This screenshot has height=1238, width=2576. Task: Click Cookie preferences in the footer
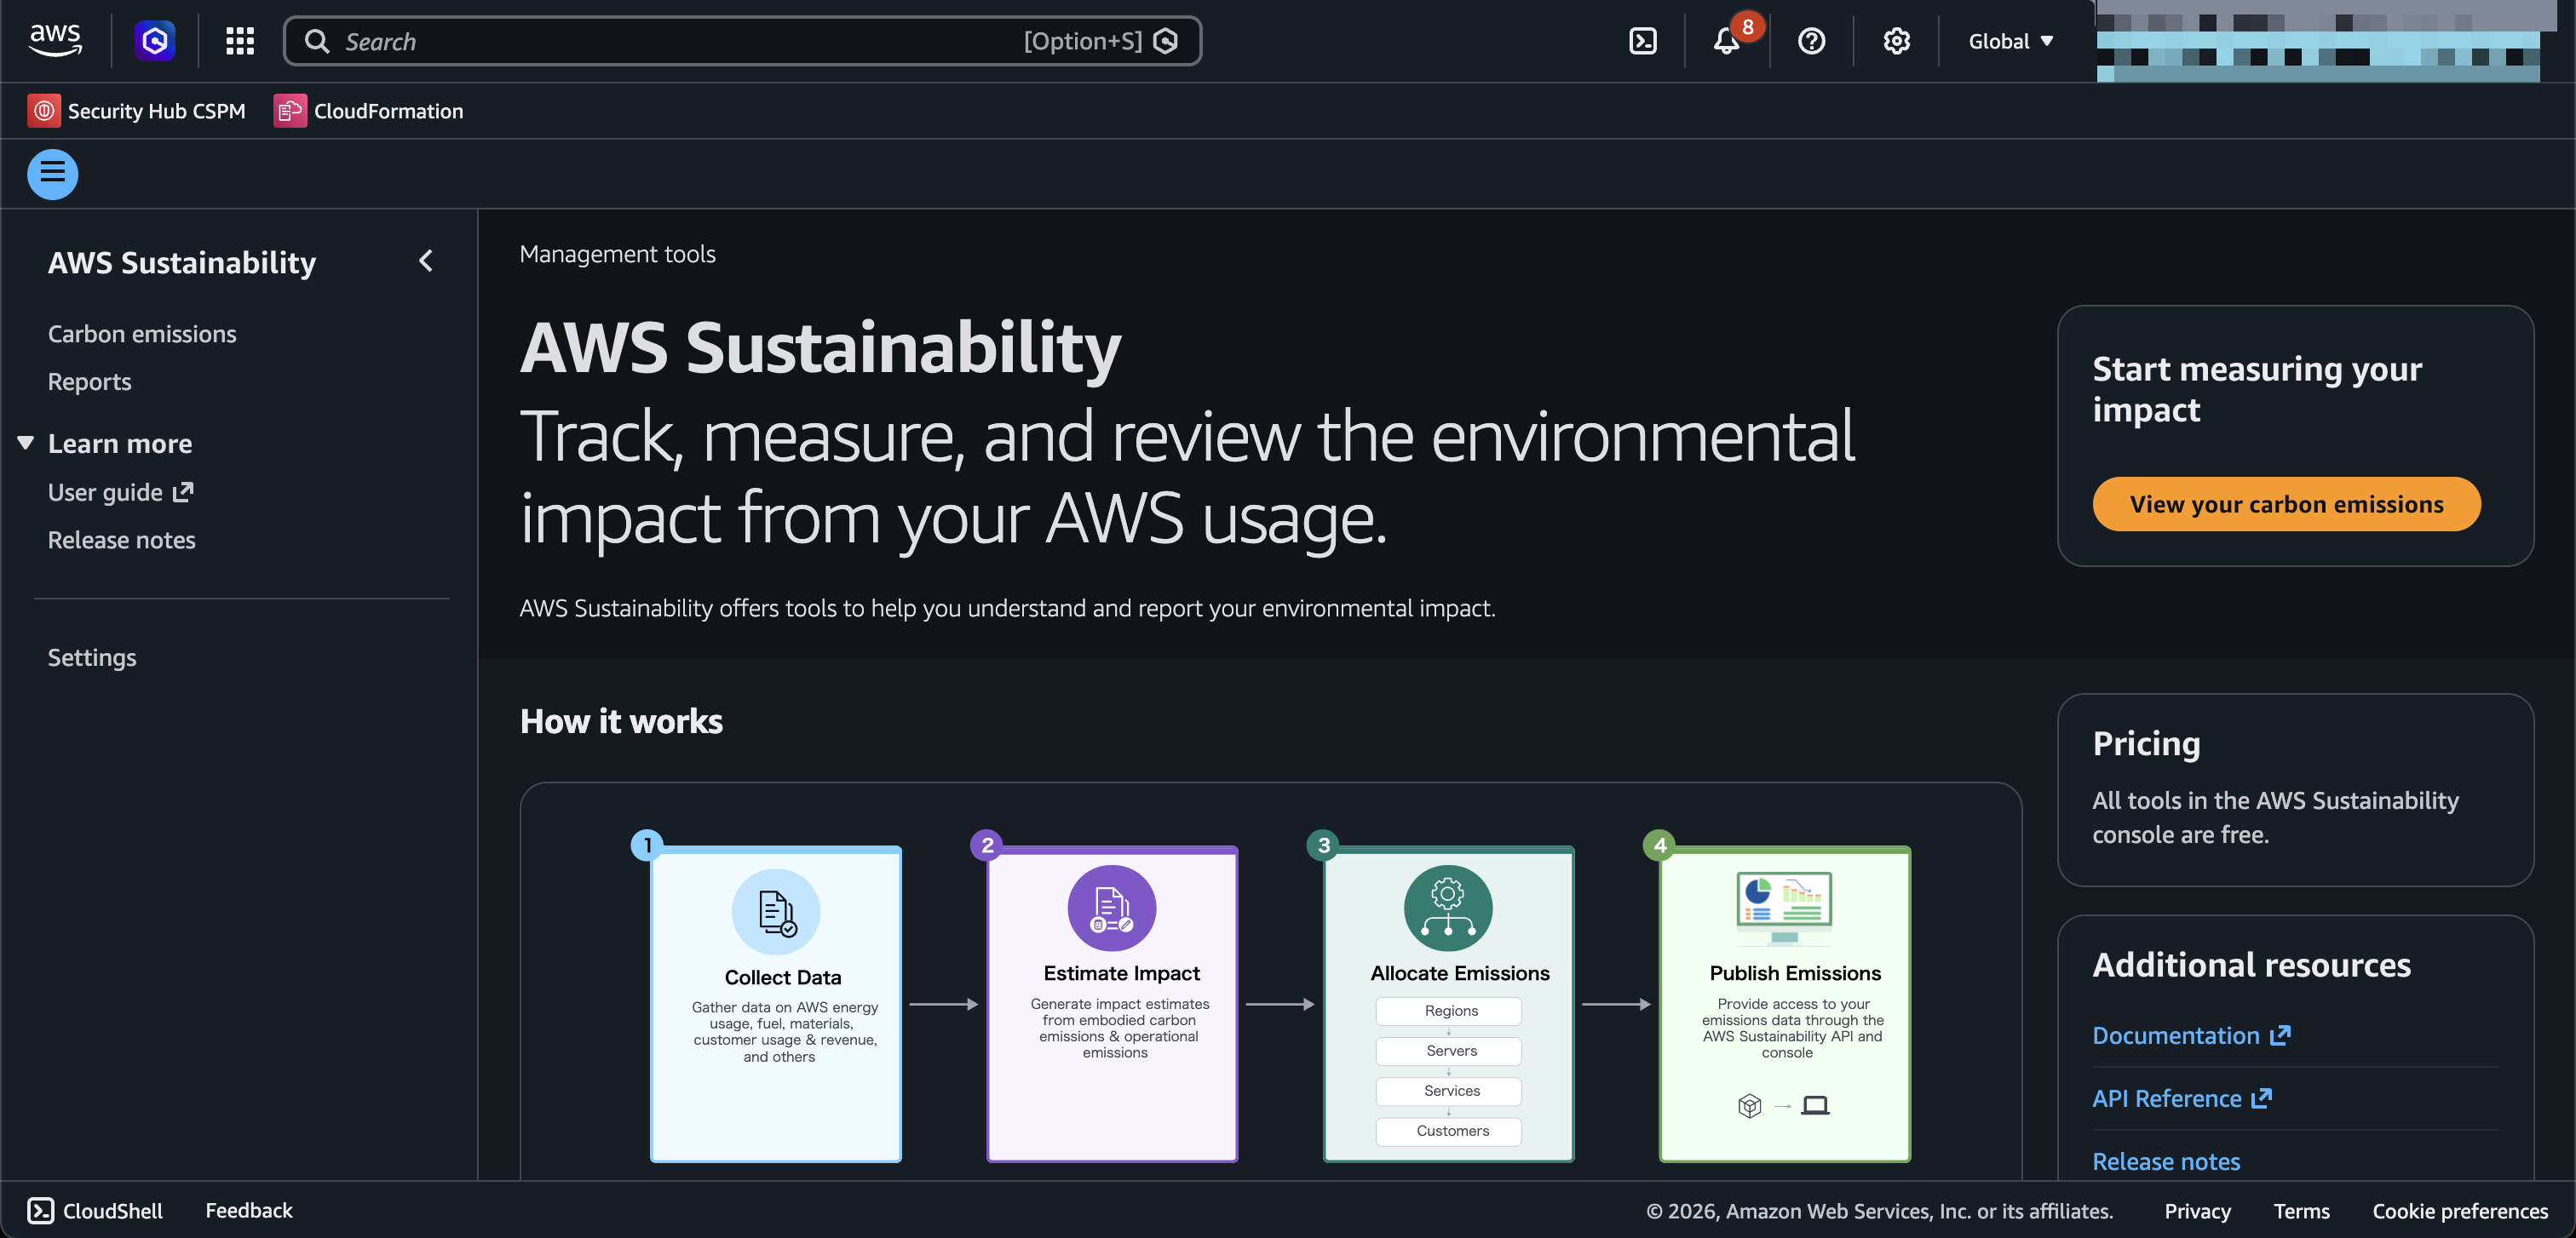click(x=2459, y=1211)
